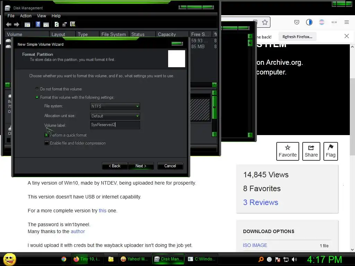Select the second volume drive icon row
The width and height of the screenshot is (355, 266).
pyautogui.click(x=8, y=47)
